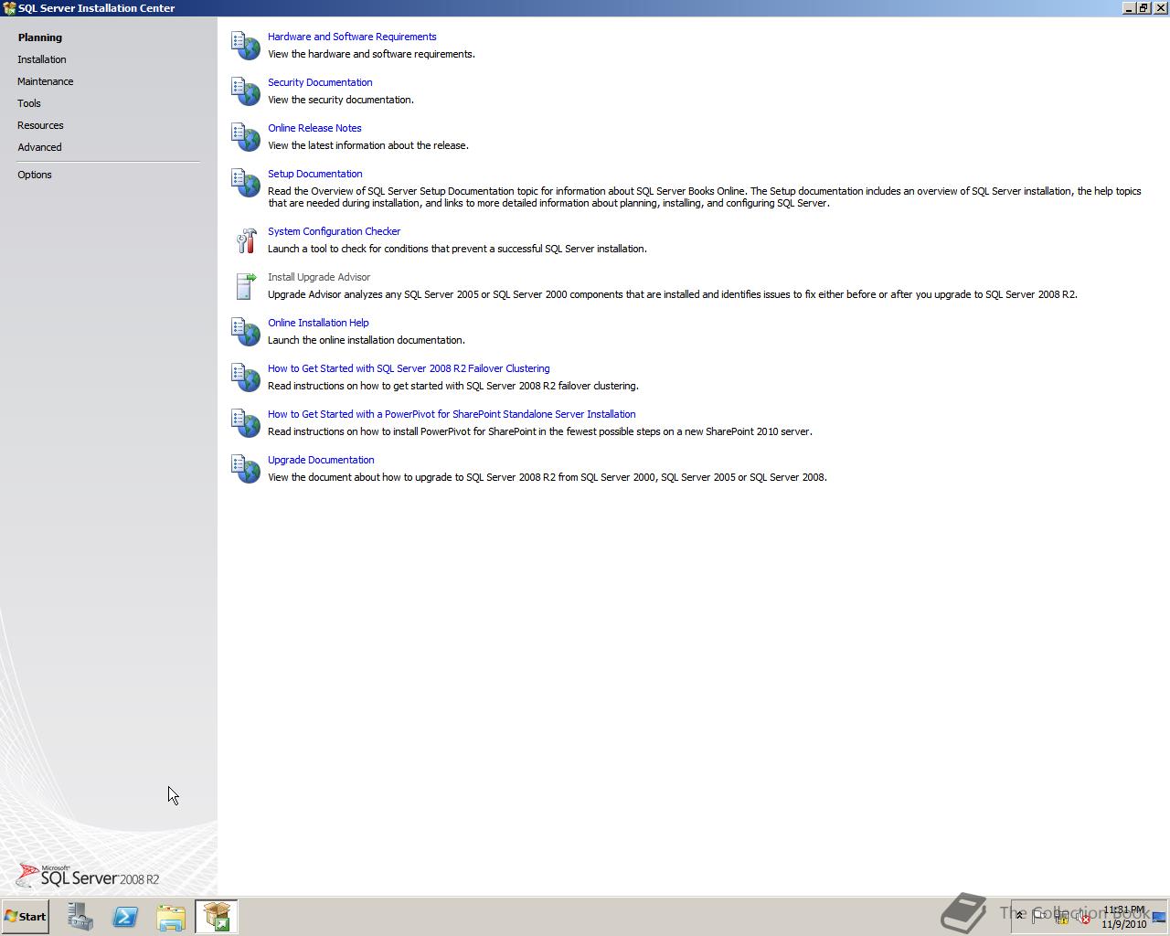Open the Failover Clustering getting started link
The width and height of the screenshot is (1170, 936).
click(409, 368)
